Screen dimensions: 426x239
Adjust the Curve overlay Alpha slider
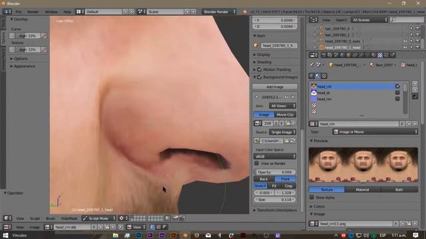[27, 36]
